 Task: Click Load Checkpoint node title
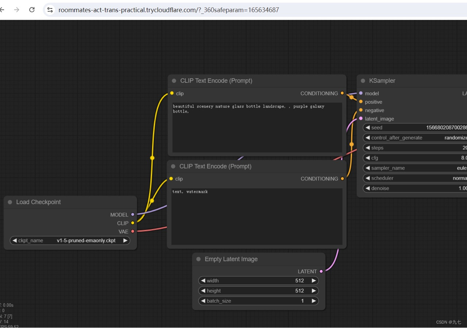click(x=38, y=202)
